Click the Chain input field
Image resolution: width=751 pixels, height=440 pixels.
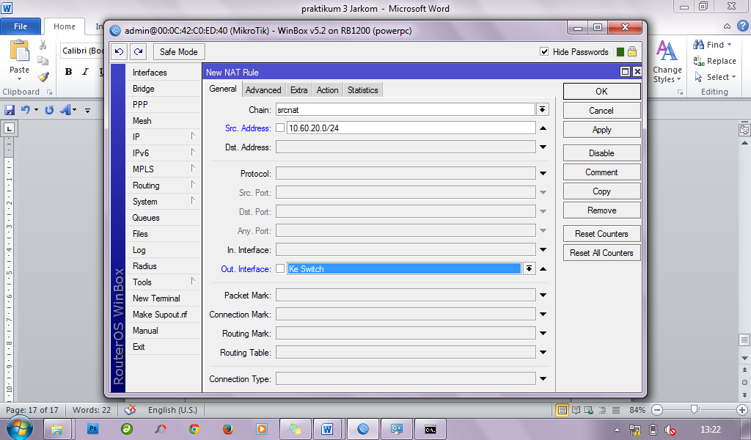pyautogui.click(x=405, y=110)
